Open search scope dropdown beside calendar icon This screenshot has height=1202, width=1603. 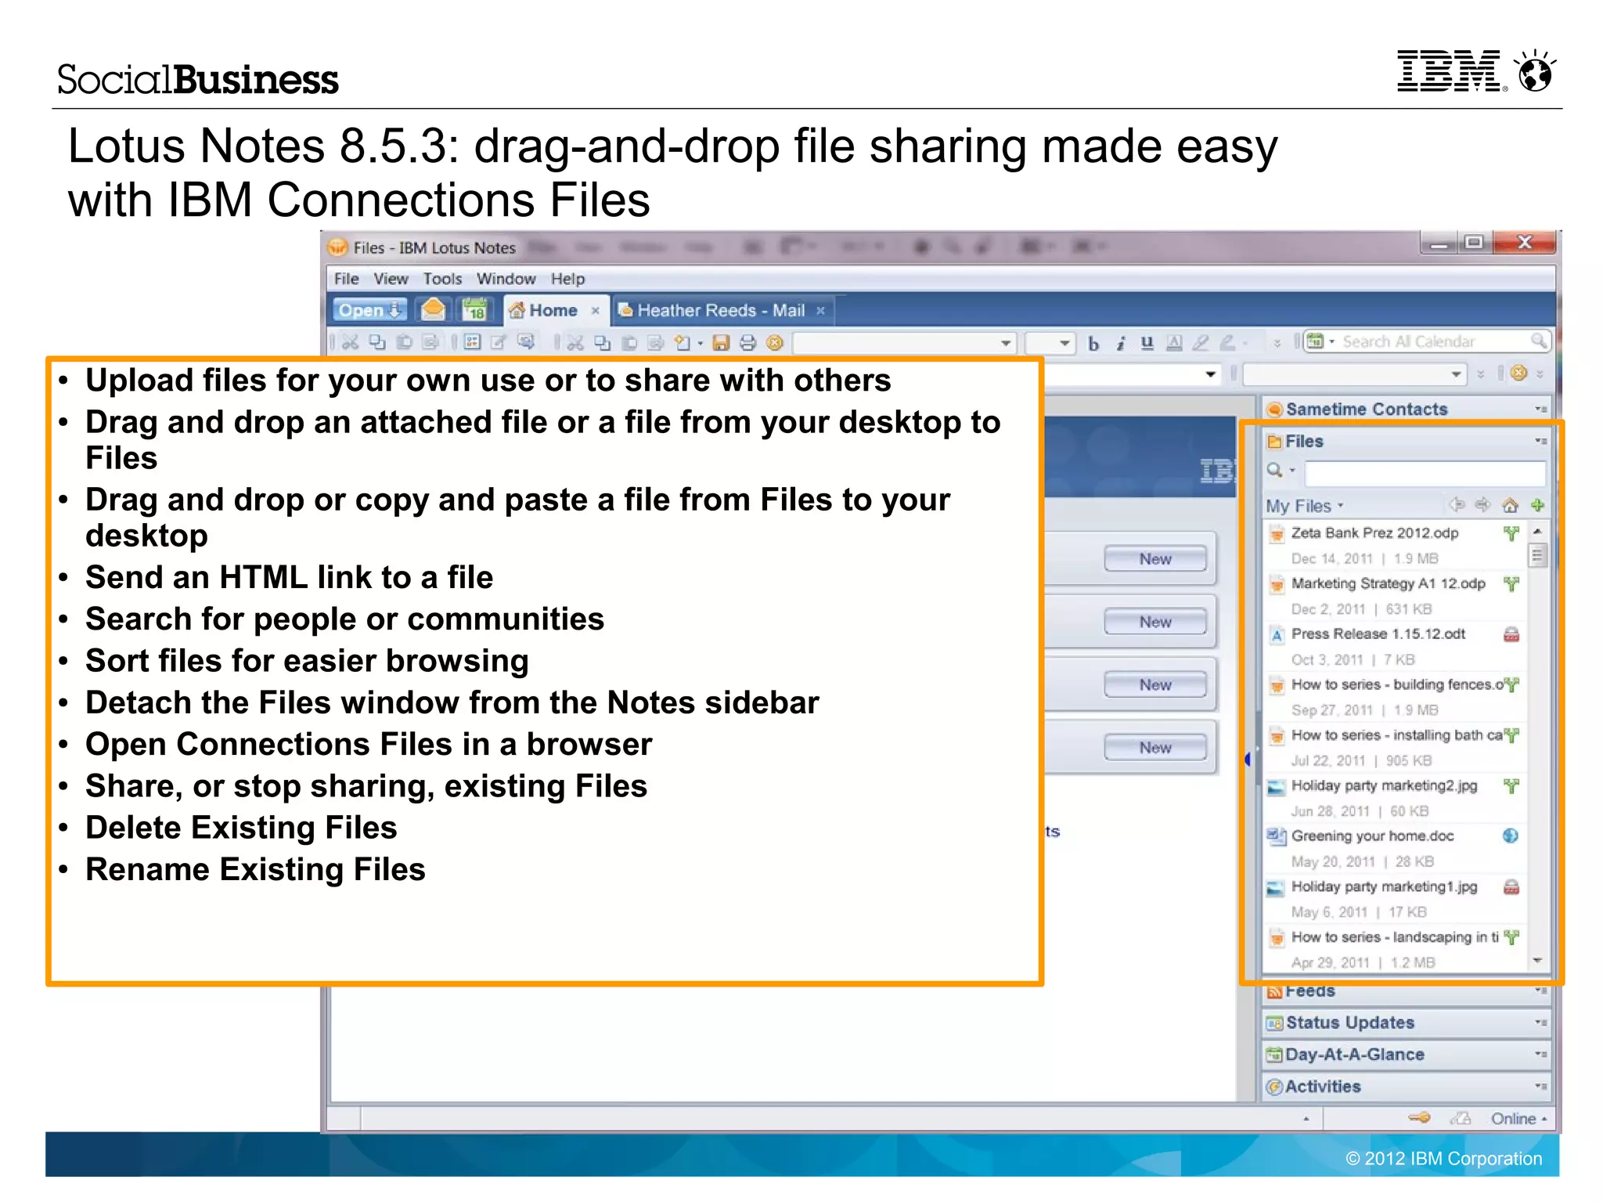coord(1331,341)
